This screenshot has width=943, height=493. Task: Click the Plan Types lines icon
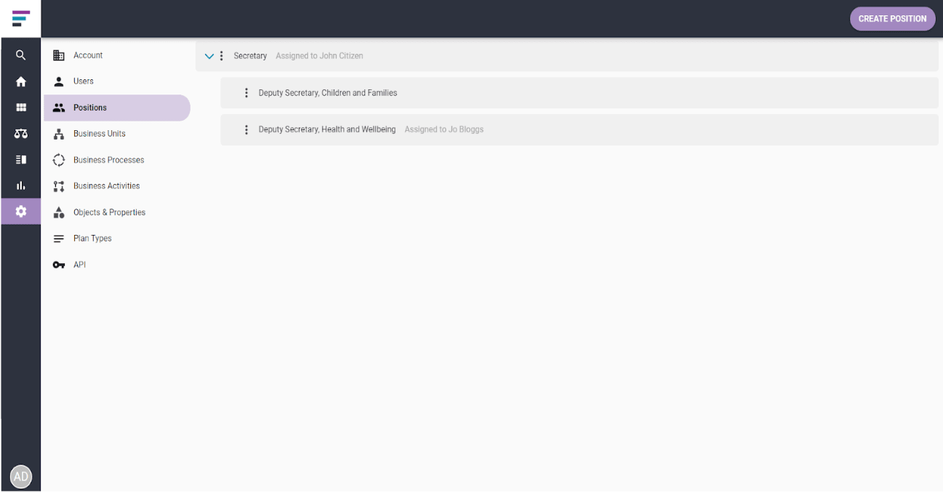(59, 239)
